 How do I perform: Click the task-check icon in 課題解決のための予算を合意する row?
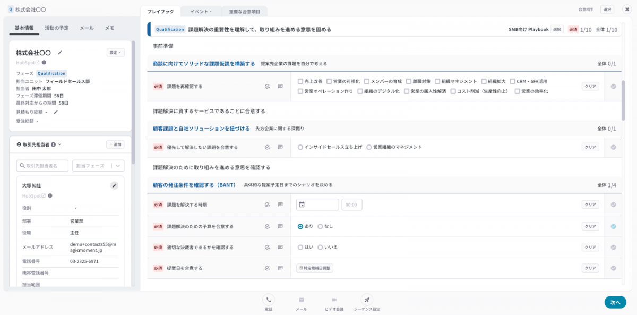268,226
